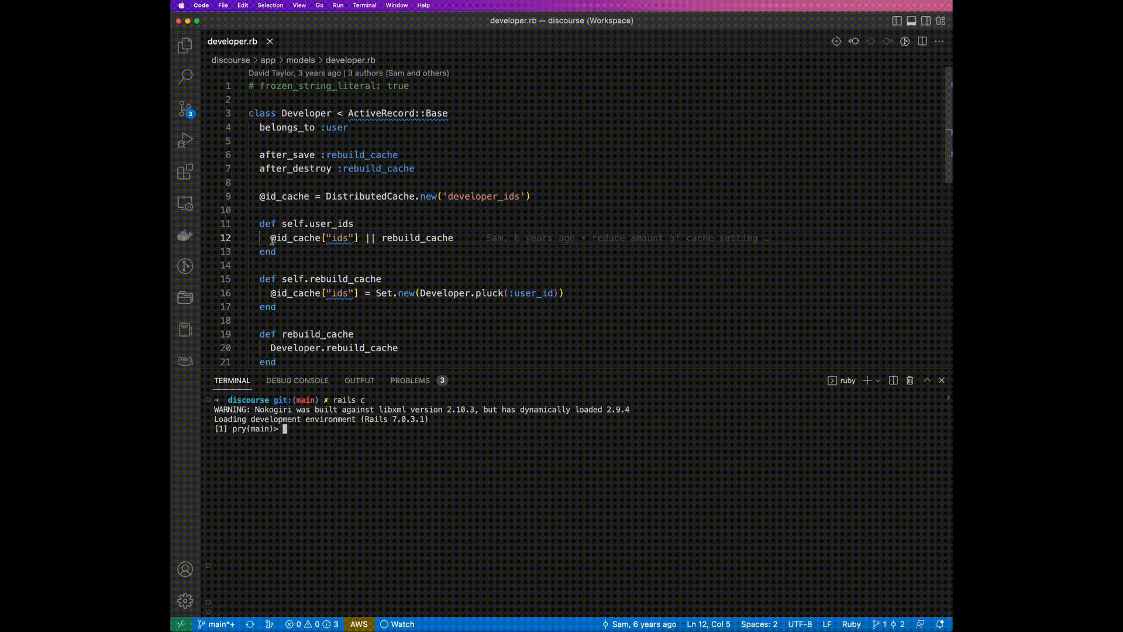Viewport: 1123px width, 632px height.
Task: Toggle secondary side bar layout button
Action: pos(926,21)
